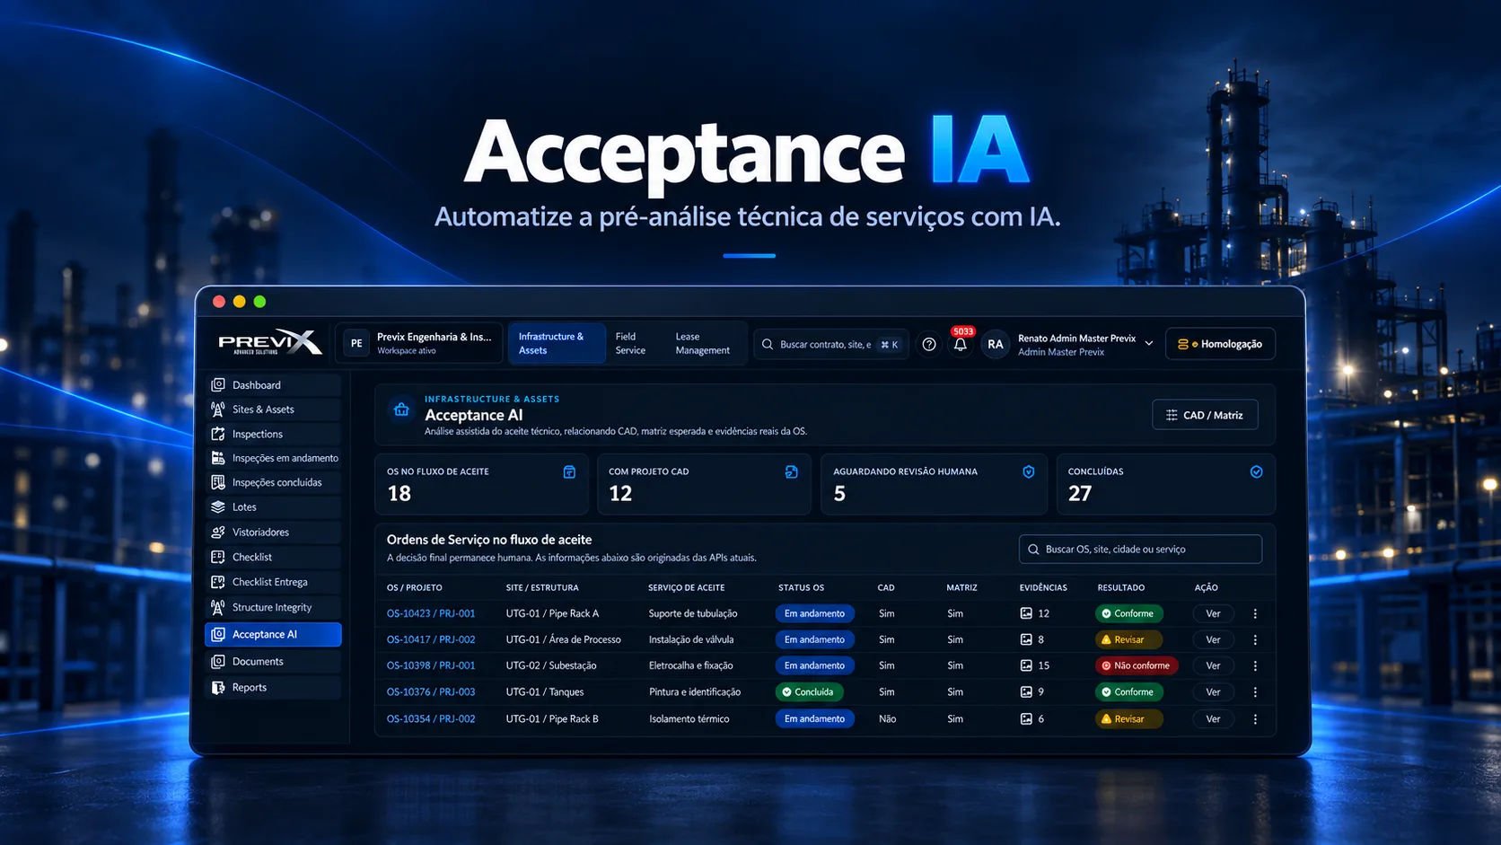Click the Previx logo
This screenshot has height=845, width=1501.
pos(269,342)
